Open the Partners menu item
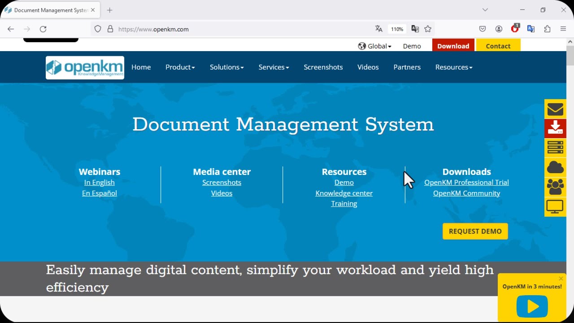The width and height of the screenshot is (574, 323). click(x=407, y=67)
